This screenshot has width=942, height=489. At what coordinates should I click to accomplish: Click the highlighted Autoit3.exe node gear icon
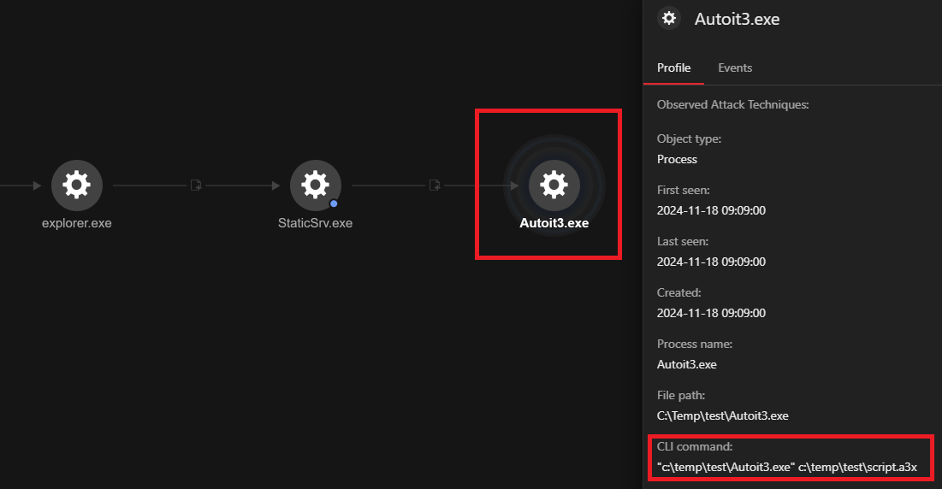[x=554, y=185]
